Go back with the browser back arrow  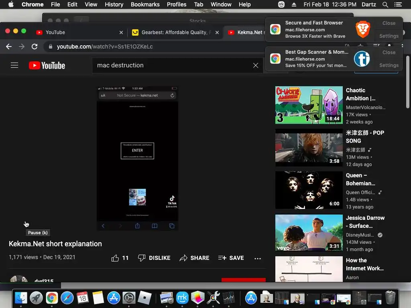pyautogui.click(x=9, y=47)
